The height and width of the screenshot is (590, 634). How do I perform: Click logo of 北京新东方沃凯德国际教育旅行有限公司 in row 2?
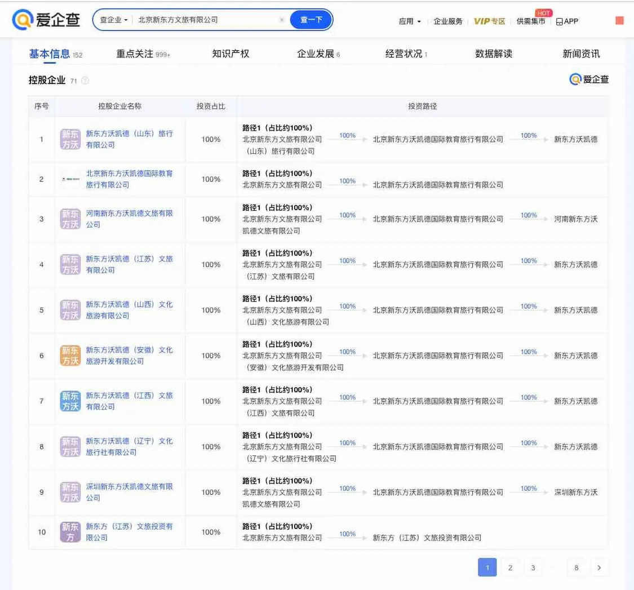coord(70,179)
